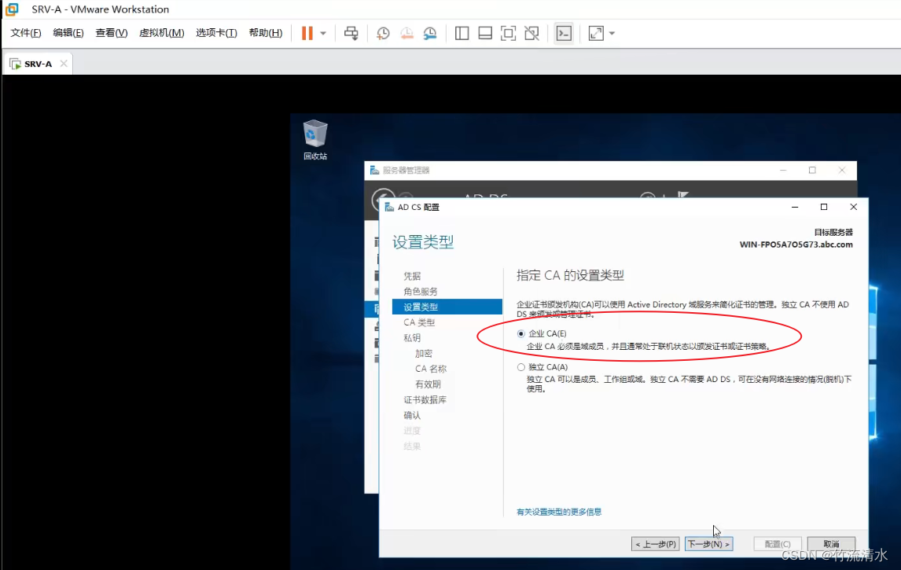
Task: Select the SRV-A virtual machine tab
Action: [x=38, y=64]
